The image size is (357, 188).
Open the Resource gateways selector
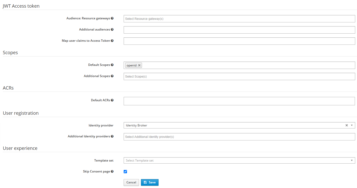point(239,19)
